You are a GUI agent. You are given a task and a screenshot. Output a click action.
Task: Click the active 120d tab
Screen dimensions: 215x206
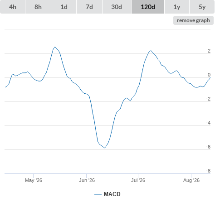click(x=148, y=7)
